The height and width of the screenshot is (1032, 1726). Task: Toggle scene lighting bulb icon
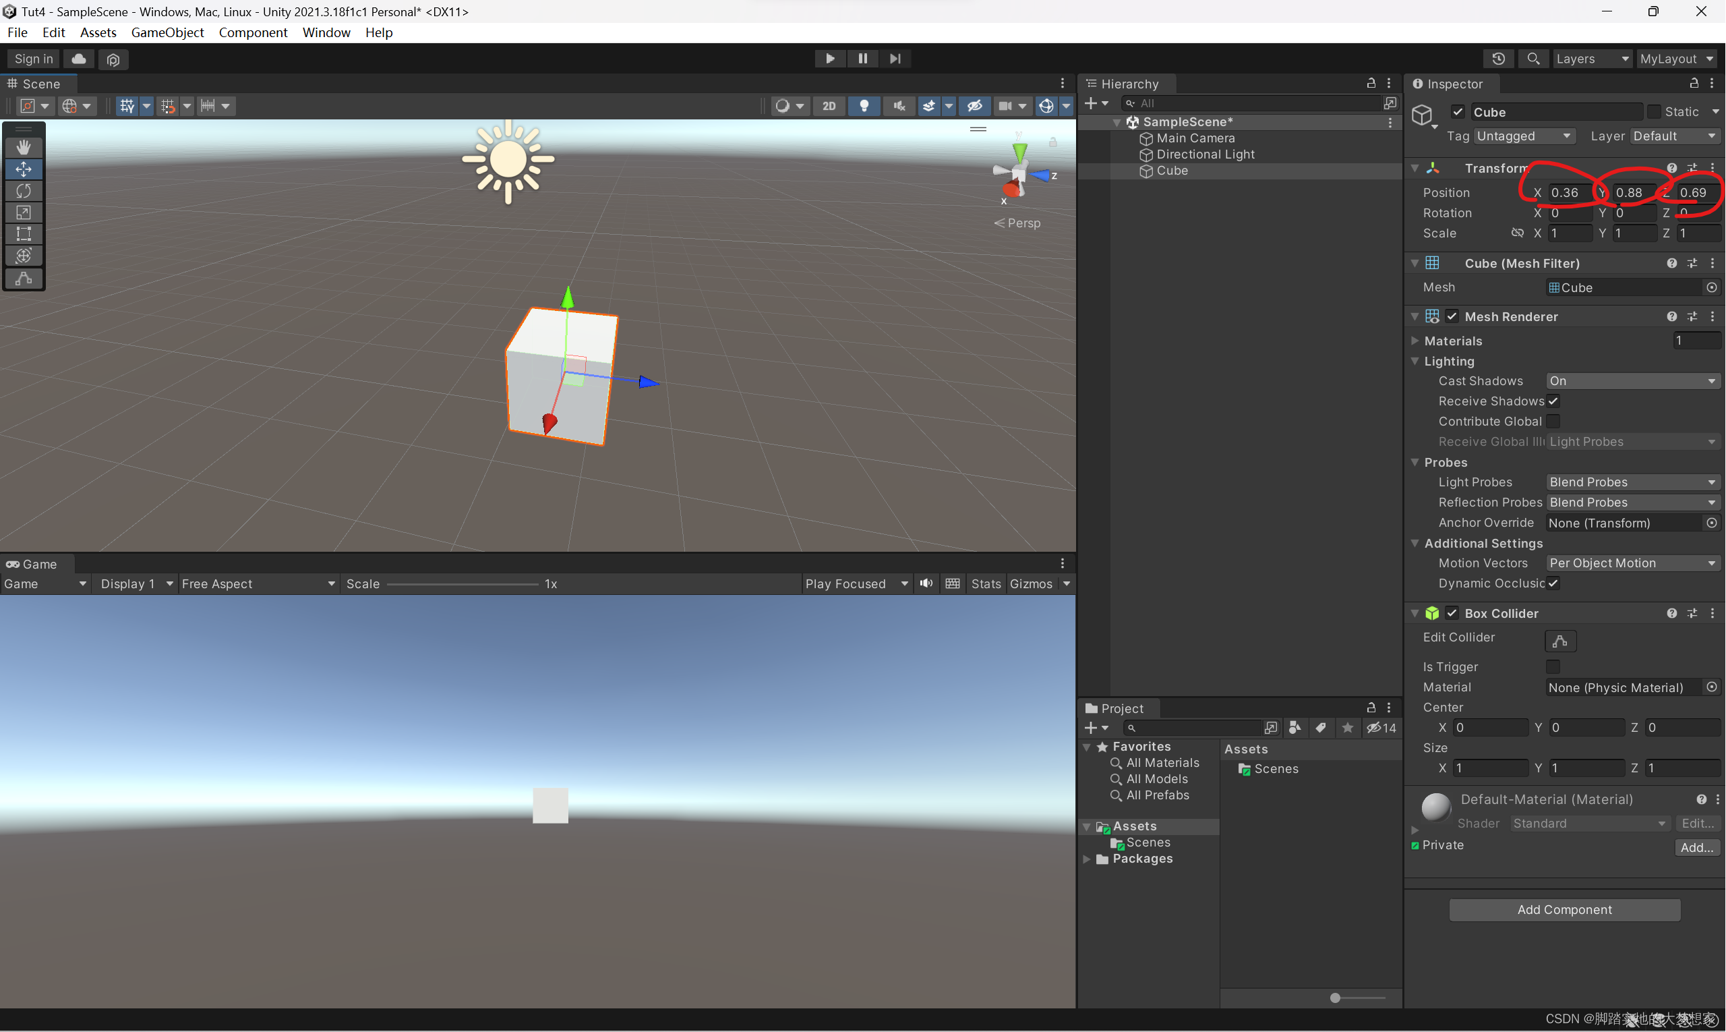[x=864, y=106]
